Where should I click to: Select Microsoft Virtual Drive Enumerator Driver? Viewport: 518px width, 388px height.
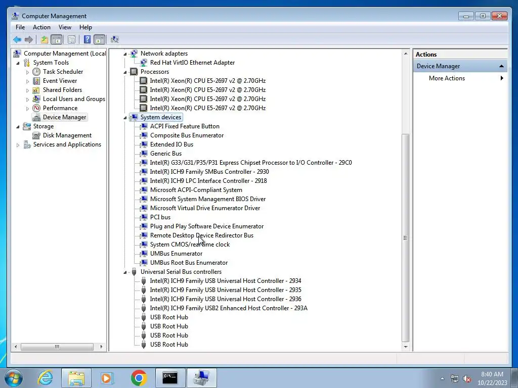[205, 208]
